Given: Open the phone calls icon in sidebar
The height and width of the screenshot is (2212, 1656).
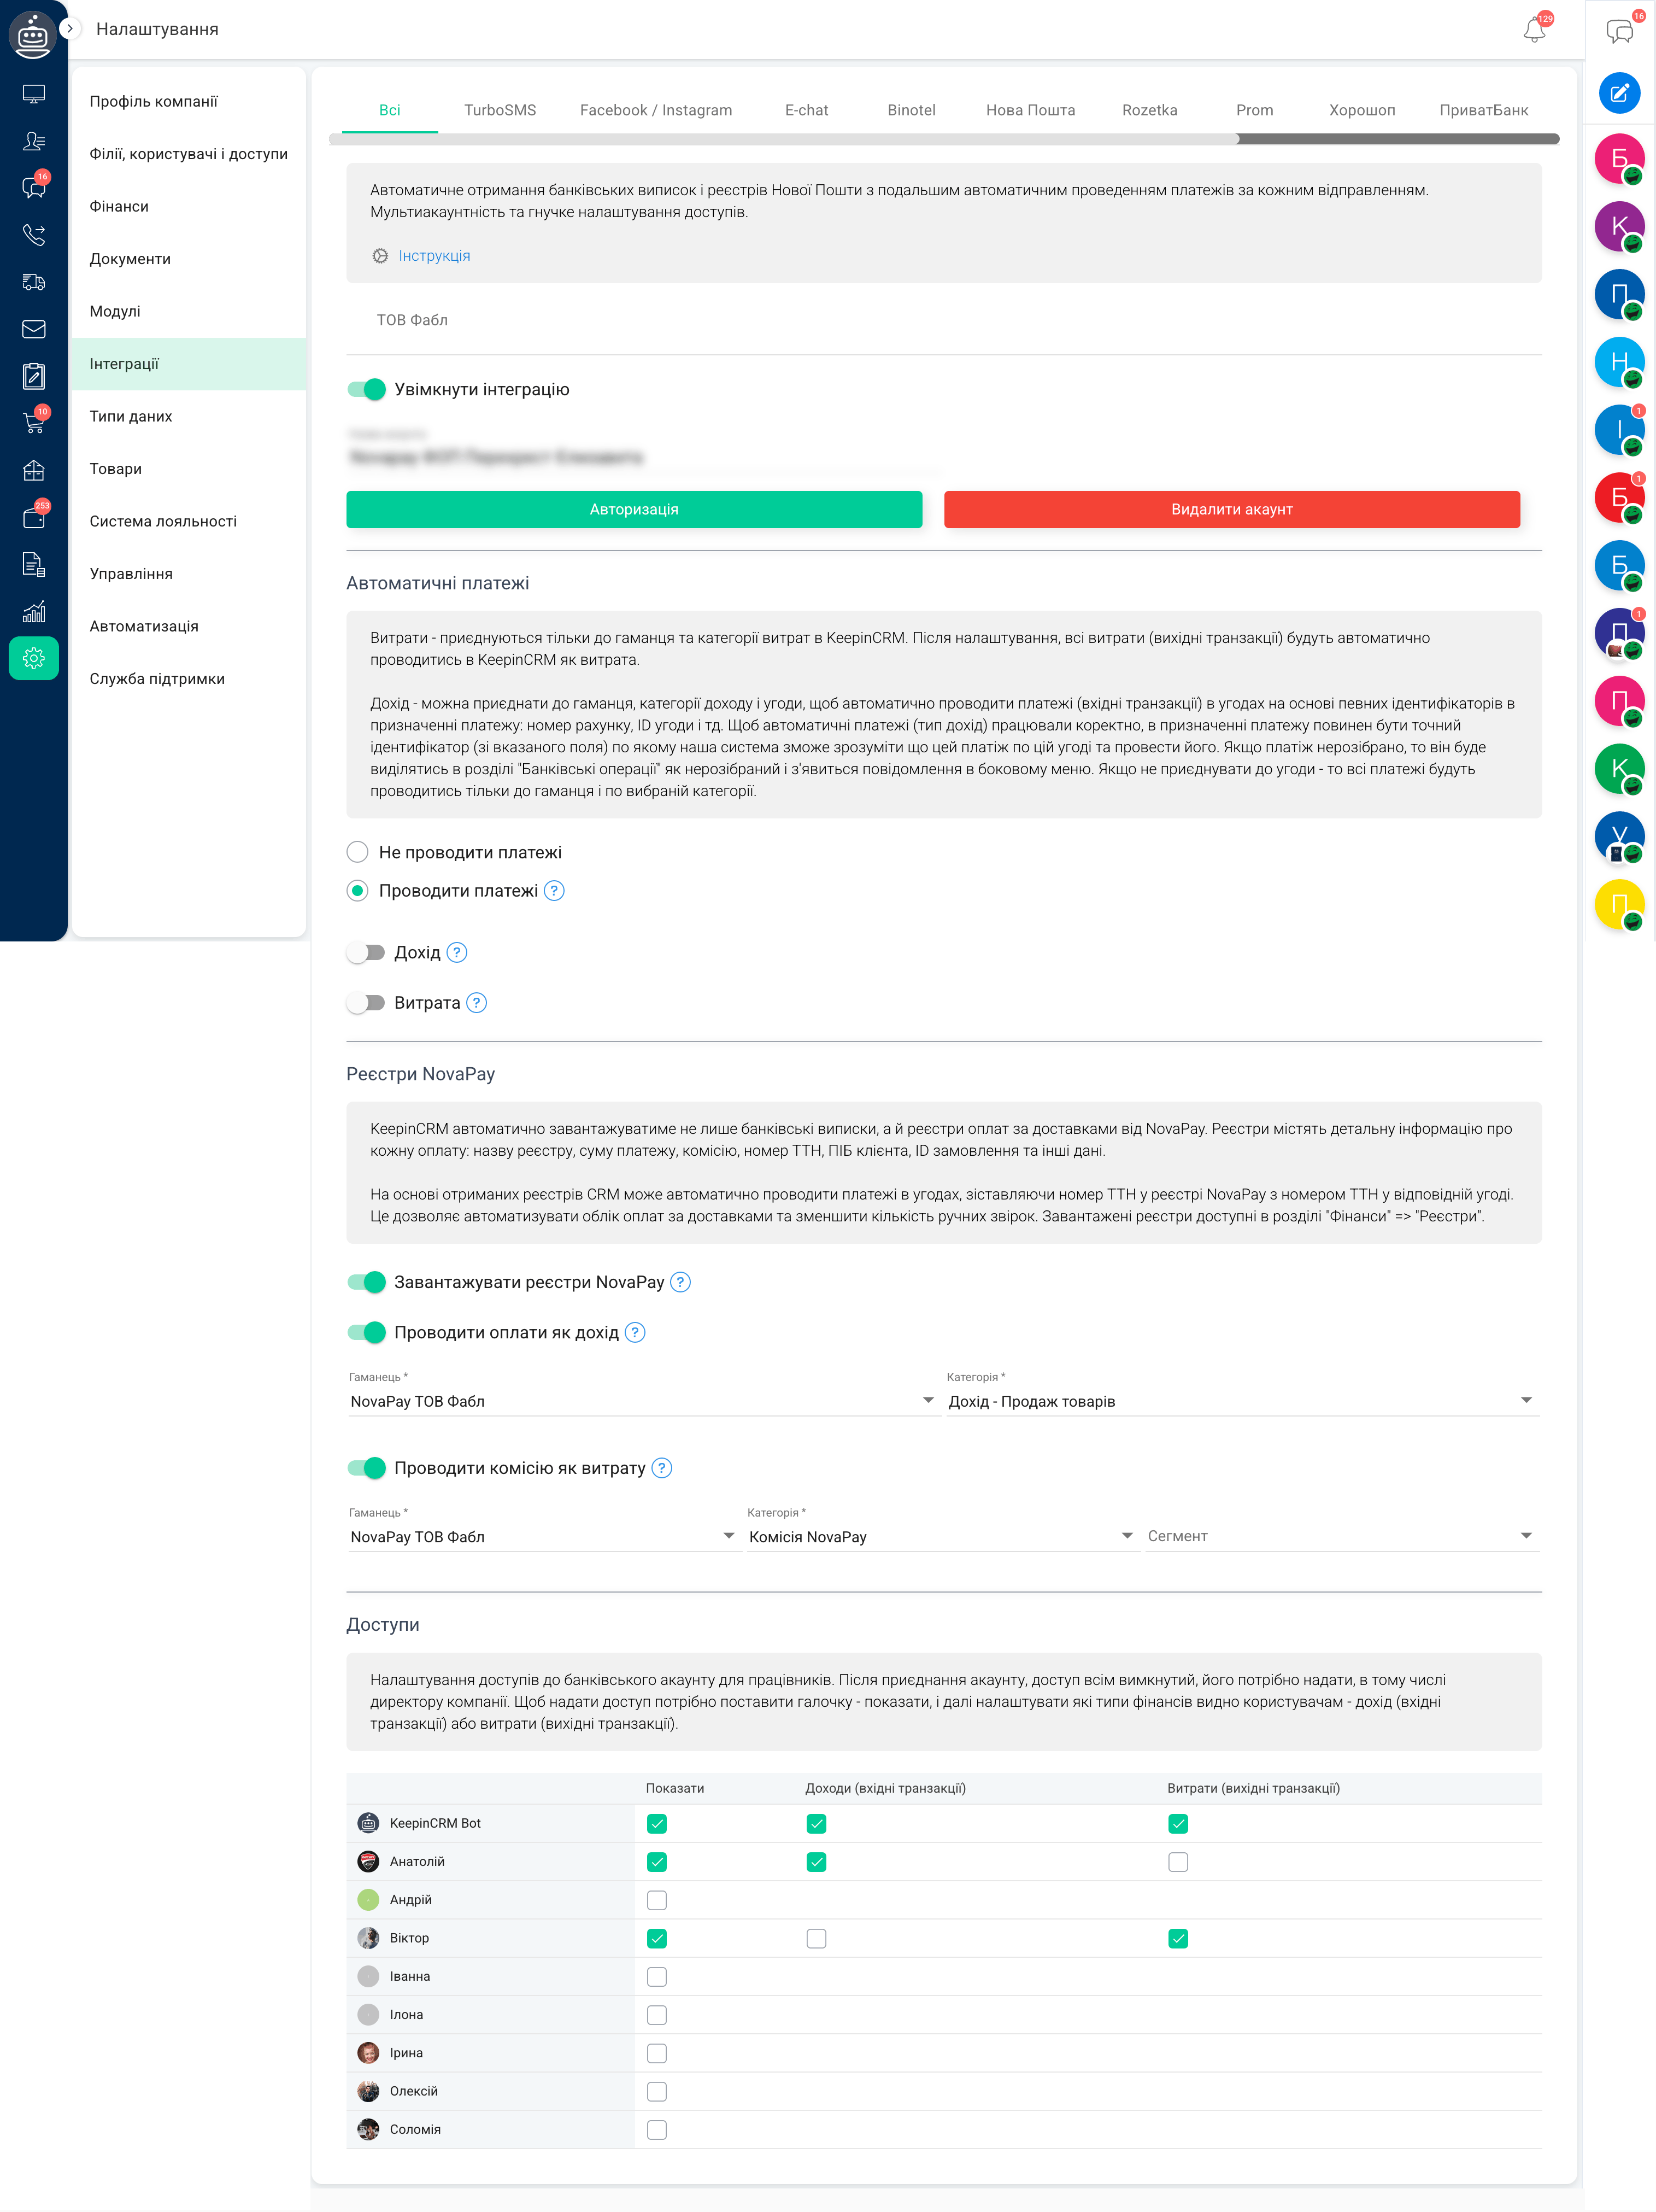Looking at the screenshot, I should (34, 236).
